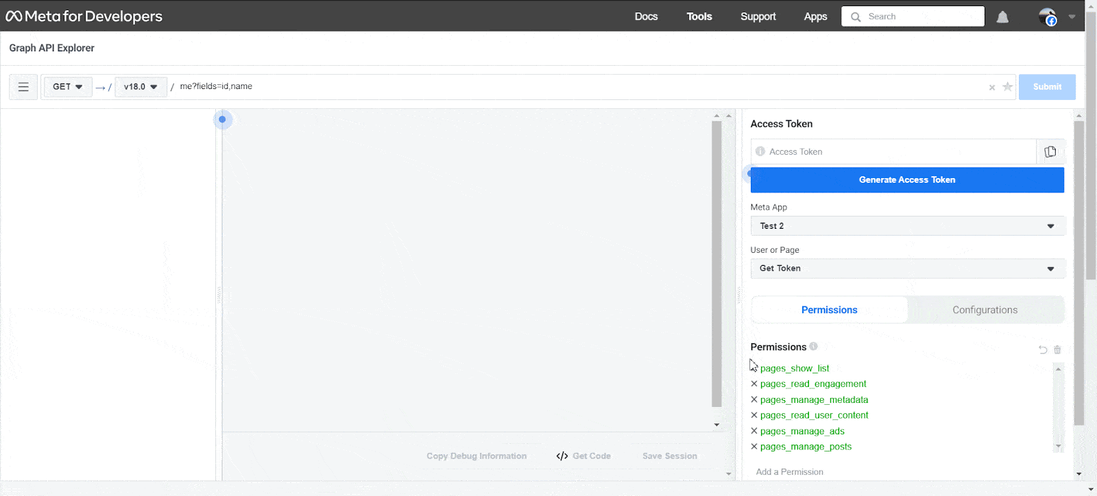Click the Permissions info icon

coord(813,347)
